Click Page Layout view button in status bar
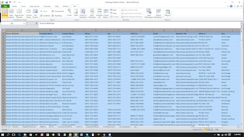Image resolution: width=244 pixels, height=137 pixels. click(x=209, y=129)
